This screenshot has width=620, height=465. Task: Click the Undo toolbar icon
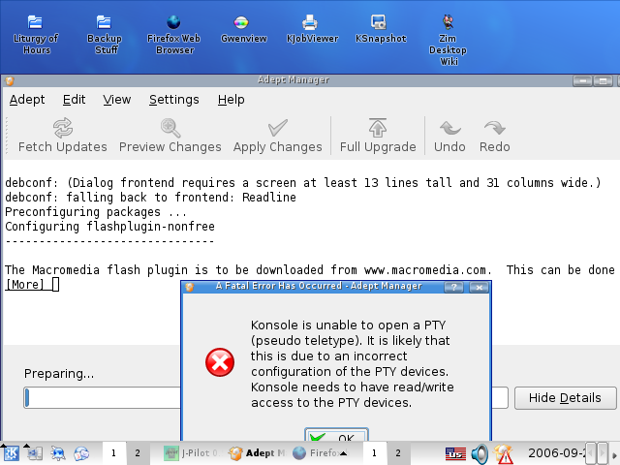pyautogui.click(x=449, y=136)
